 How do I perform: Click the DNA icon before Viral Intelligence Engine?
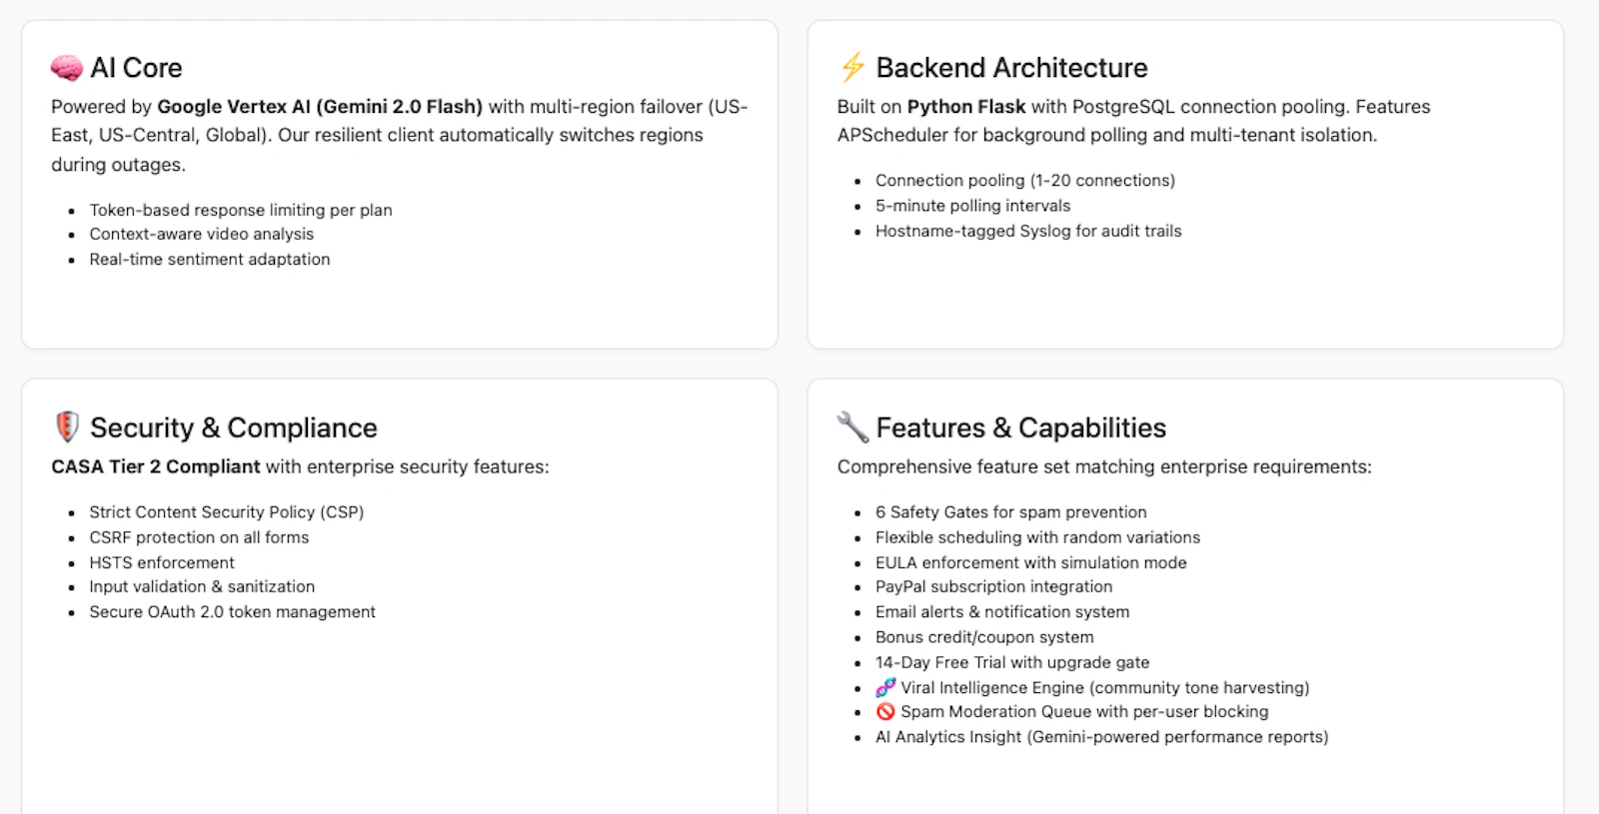(885, 687)
